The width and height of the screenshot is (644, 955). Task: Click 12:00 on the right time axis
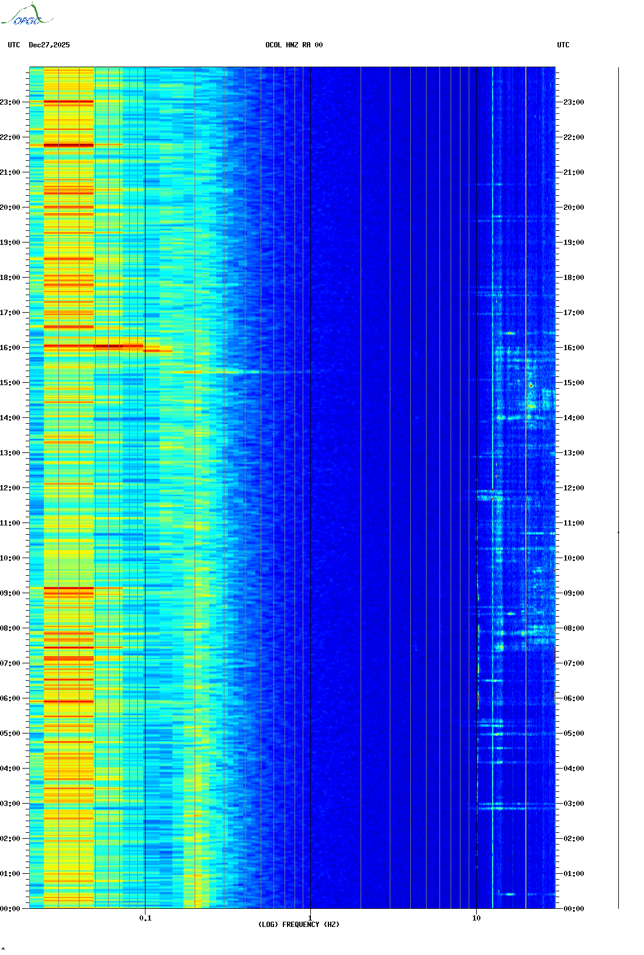(574, 488)
